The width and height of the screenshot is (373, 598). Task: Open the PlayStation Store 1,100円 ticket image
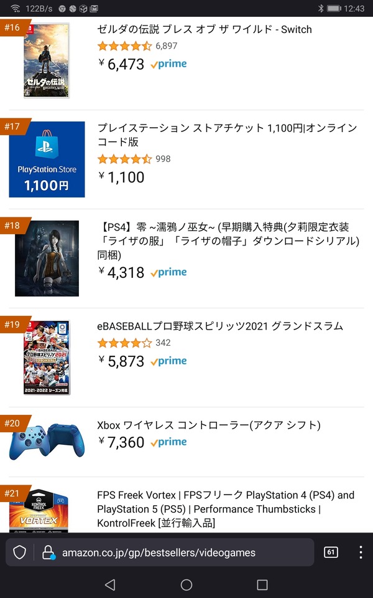pyautogui.click(x=47, y=159)
